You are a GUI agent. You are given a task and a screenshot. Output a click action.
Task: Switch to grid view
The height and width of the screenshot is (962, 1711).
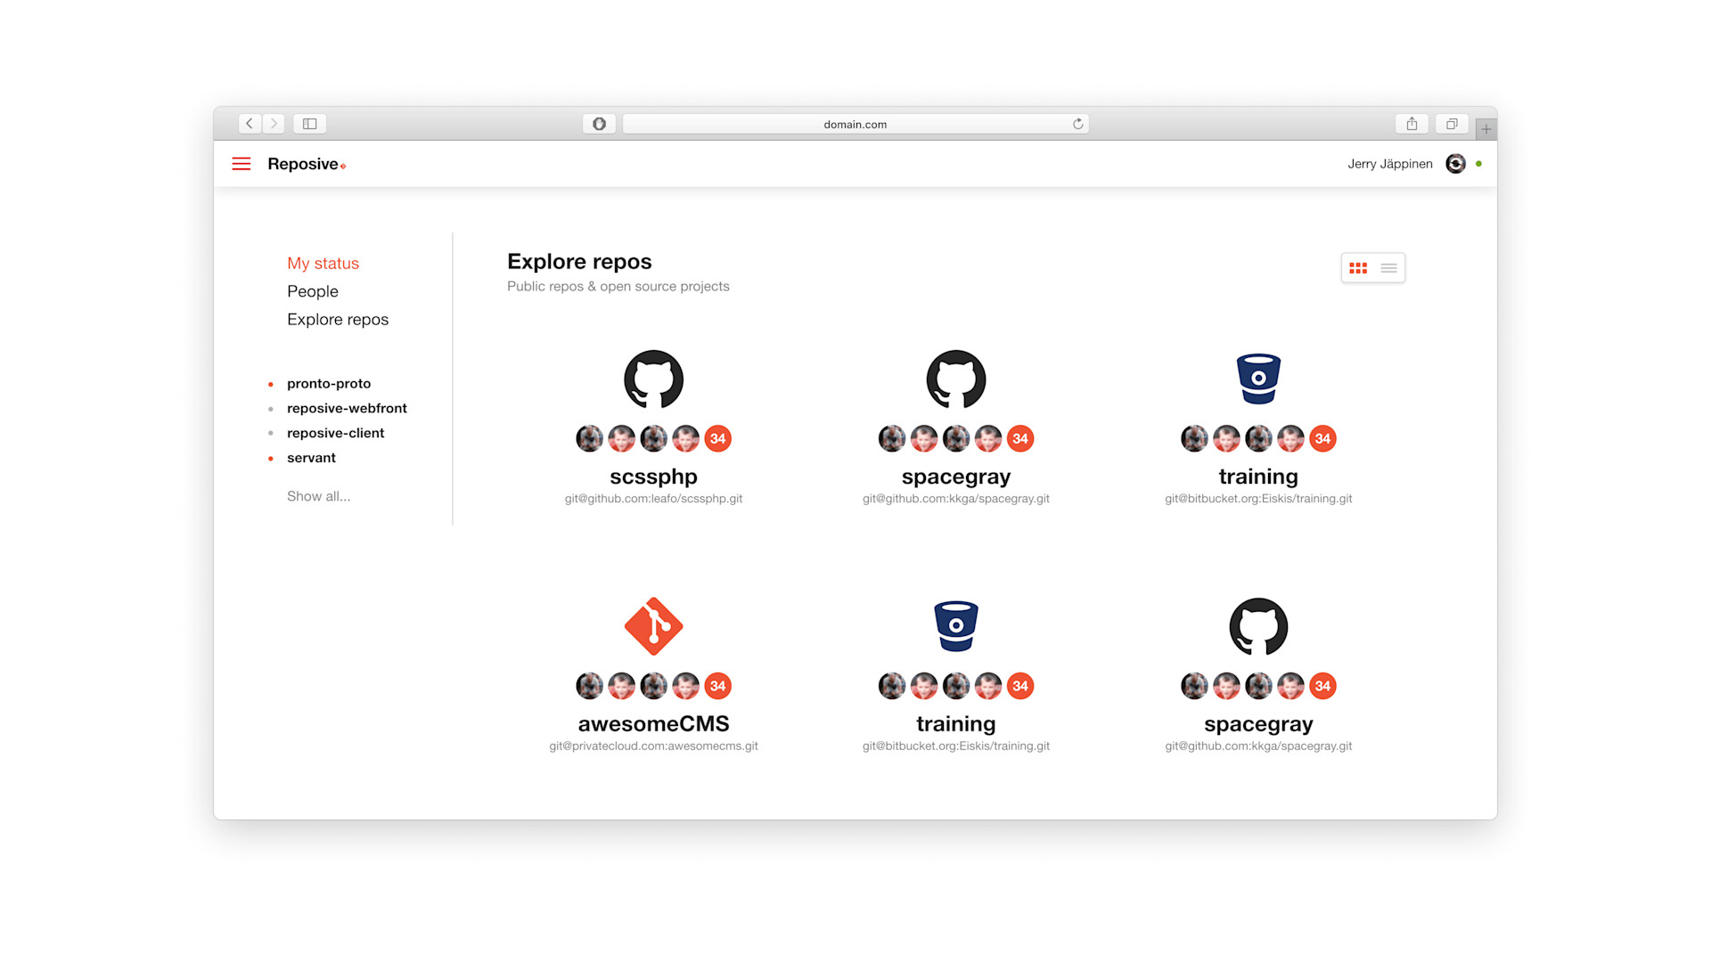tap(1358, 268)
